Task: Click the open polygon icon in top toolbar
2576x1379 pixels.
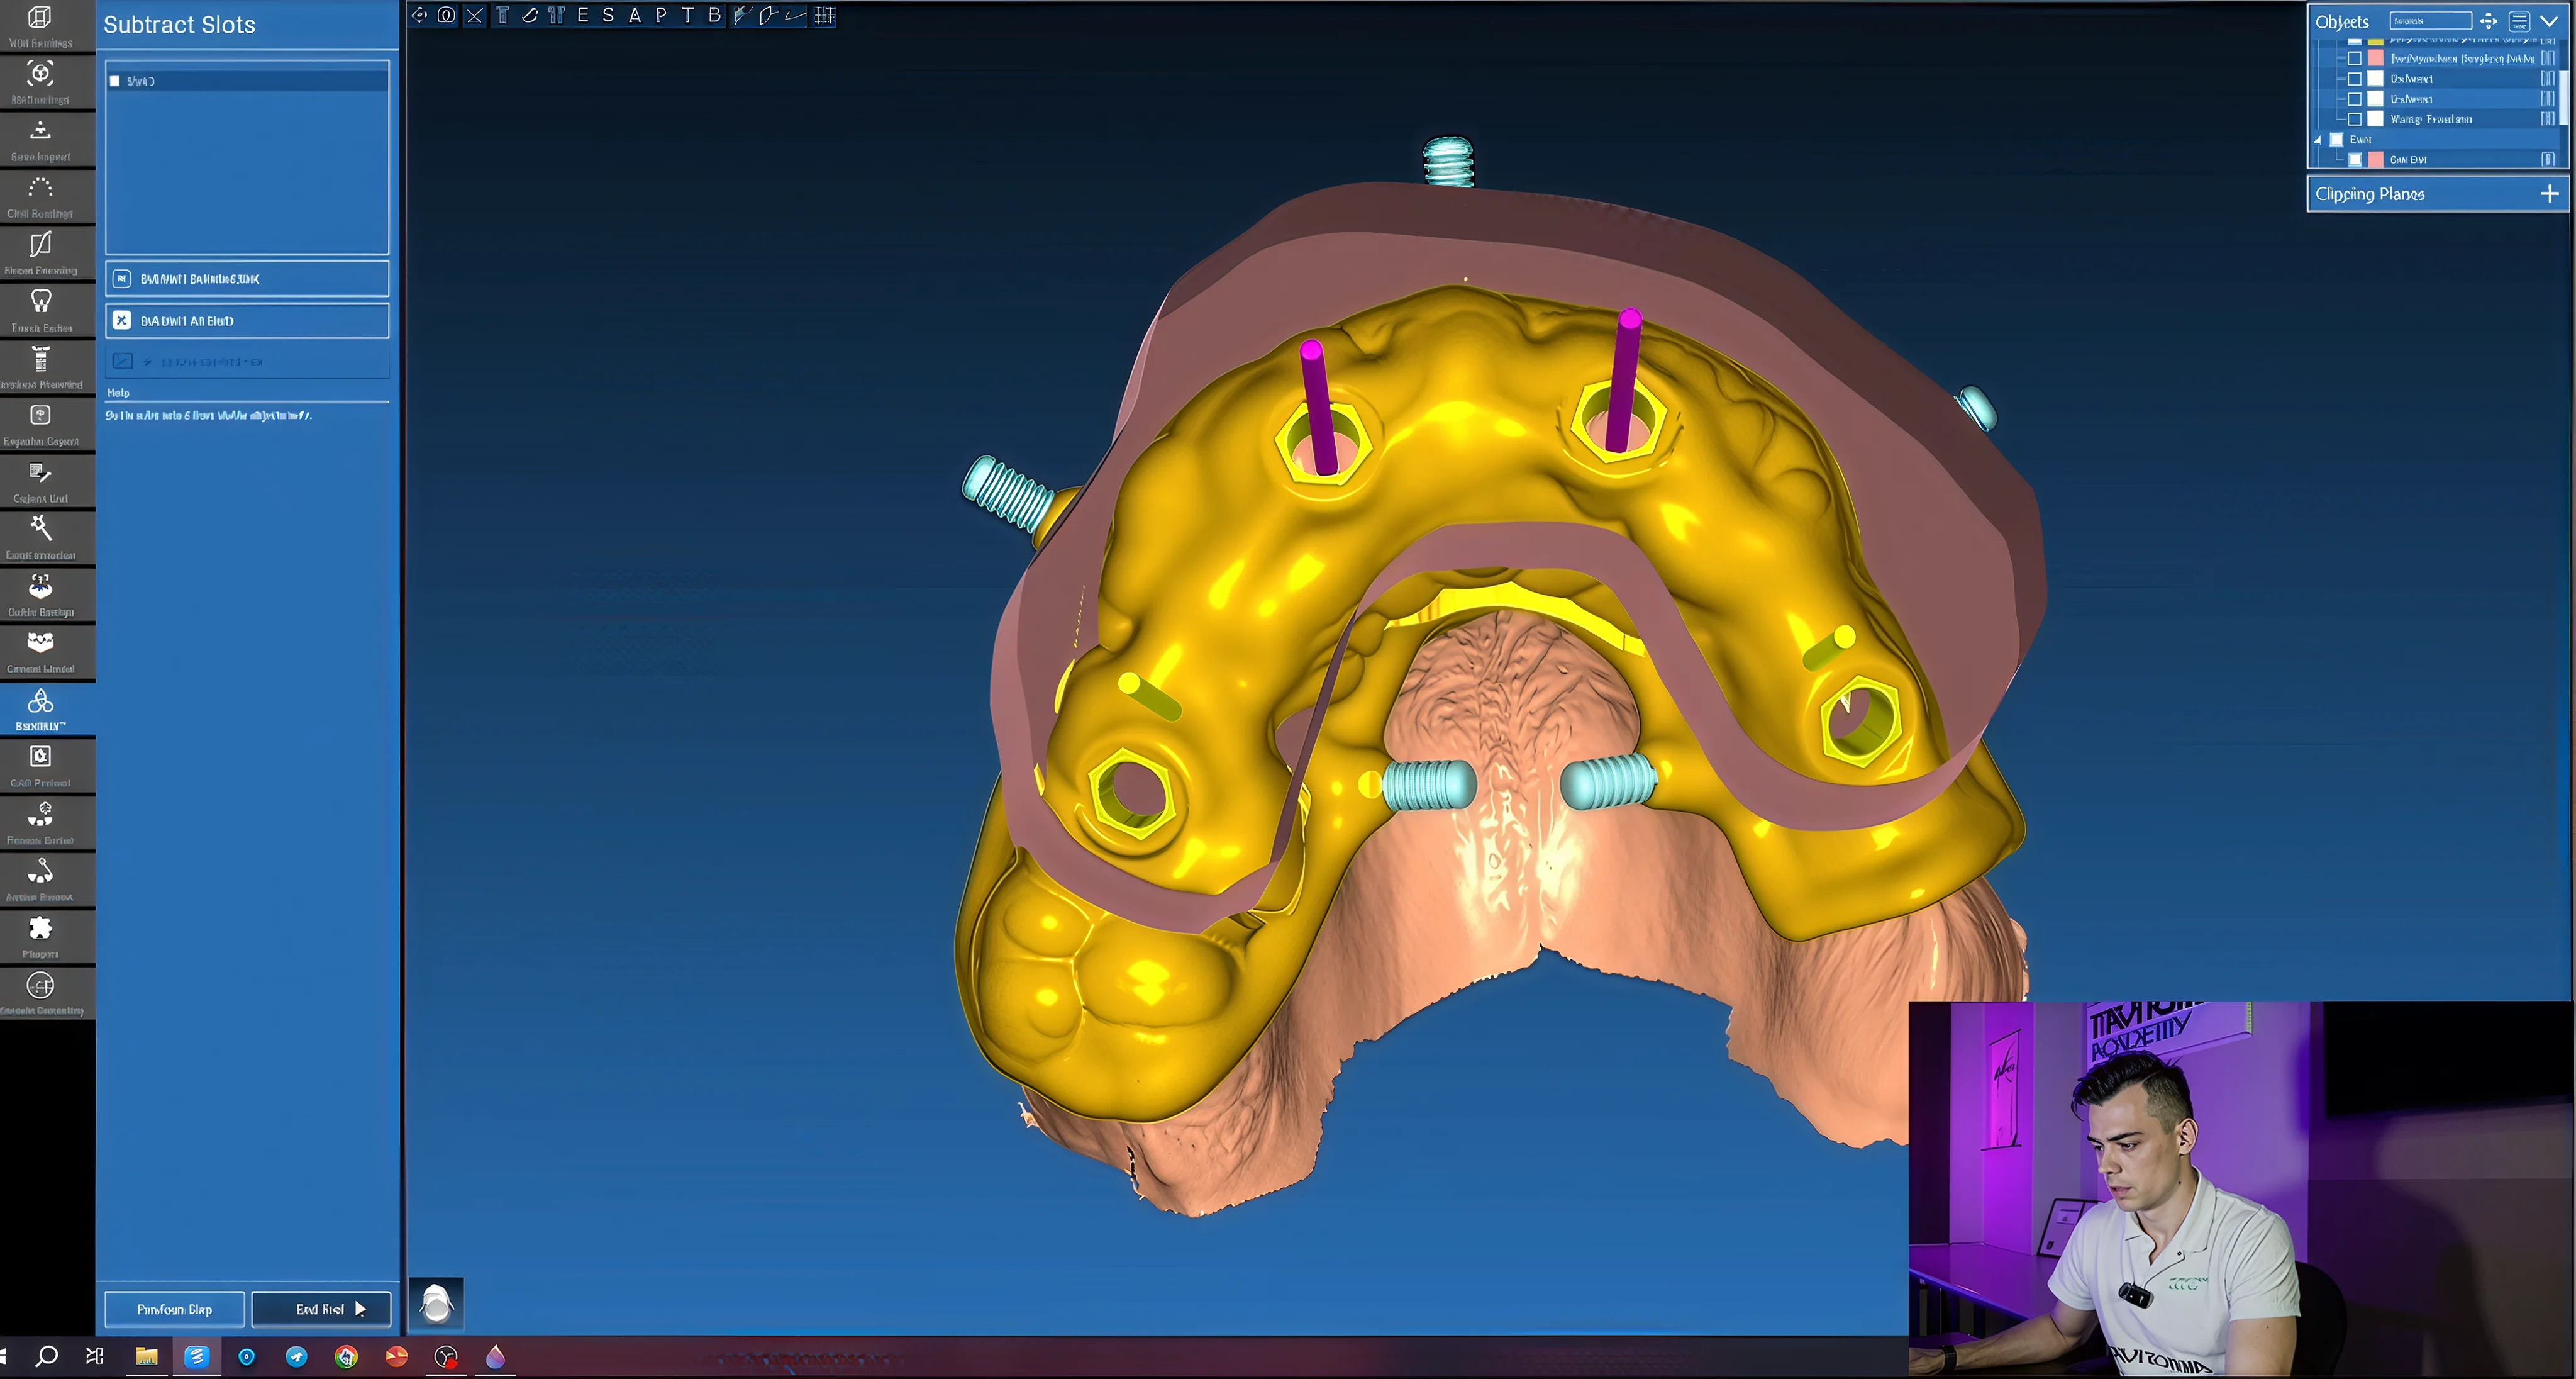Action: [768, 15]
